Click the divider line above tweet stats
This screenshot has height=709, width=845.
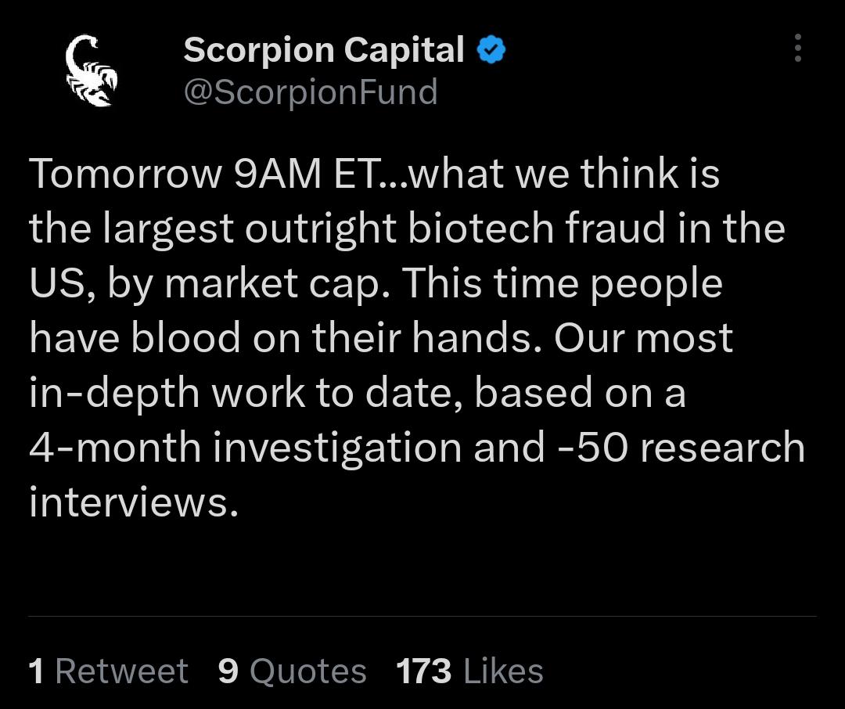pos(422,617)
